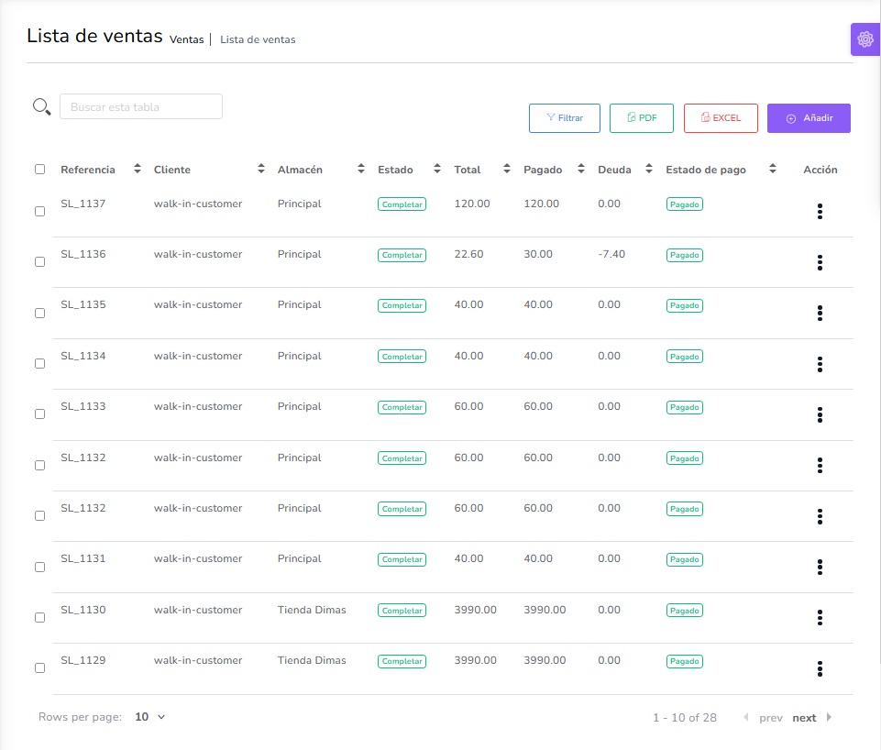The width and height of the screenshot is (881, 750).
Task: Toggle the select-all header checkbox
Action: point(40,169)
